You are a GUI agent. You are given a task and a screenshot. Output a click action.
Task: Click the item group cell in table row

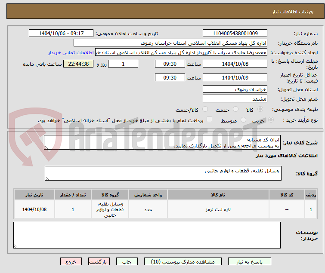click(x=110, y=209)
